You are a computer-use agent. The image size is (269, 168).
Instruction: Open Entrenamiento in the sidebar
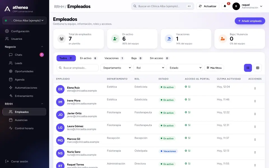24,96
